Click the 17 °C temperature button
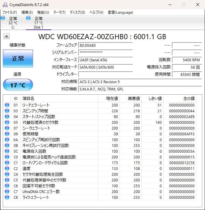This screenshot has height=210, width=205. 18,85
